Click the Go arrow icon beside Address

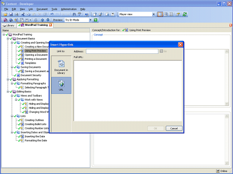(x=161, y=51)
